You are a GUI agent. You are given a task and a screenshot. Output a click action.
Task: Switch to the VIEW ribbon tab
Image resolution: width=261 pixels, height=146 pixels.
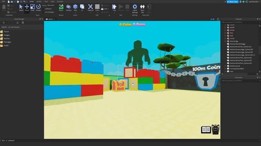click(x=53, y=2)
